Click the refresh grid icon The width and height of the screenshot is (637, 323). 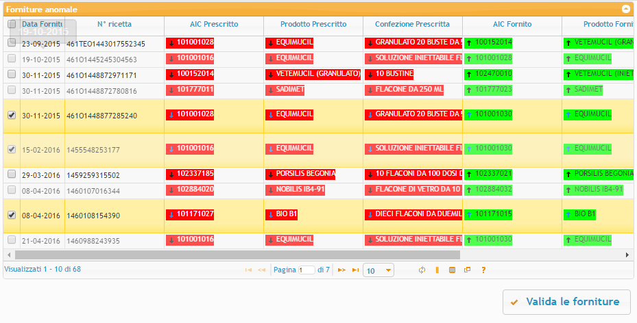[x=422, y=270]
